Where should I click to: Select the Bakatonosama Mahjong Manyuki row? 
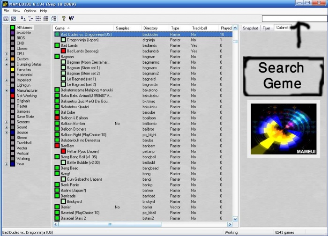pyautogui.click(x=143, y=90)
